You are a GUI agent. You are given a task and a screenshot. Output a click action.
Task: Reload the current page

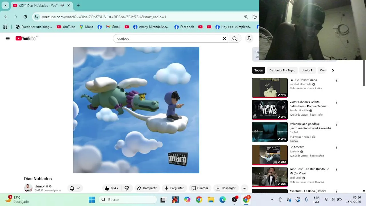click(25, 17)
